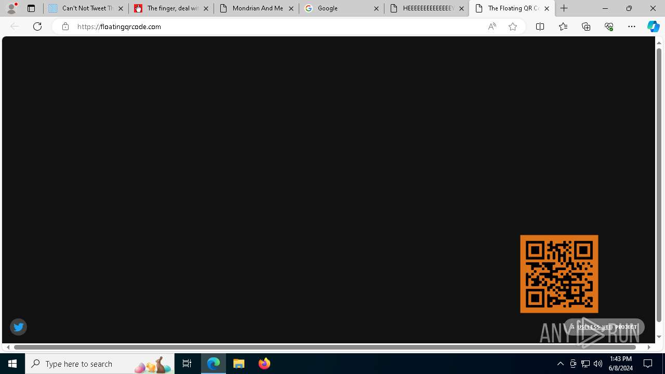Open the Windows Start menu
The width and height of the screenshot is (665, 374).
[12, 364]
